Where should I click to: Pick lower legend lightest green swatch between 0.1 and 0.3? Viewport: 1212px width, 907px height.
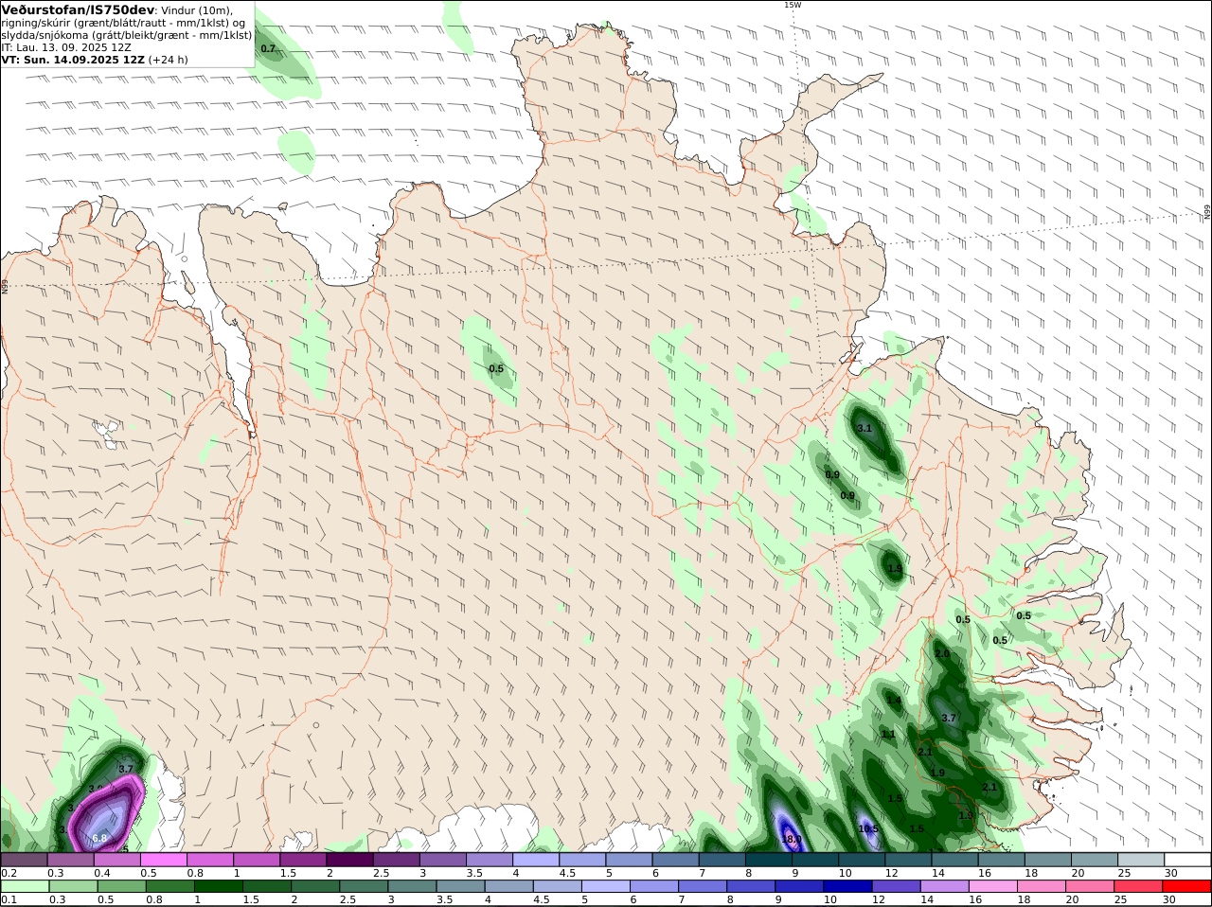24,886
